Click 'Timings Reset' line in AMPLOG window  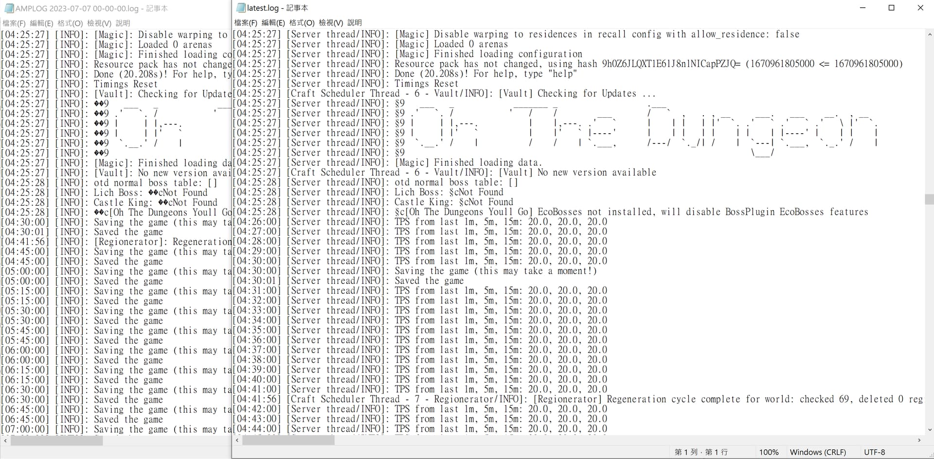pyautogui.click(x=79, y=84)
